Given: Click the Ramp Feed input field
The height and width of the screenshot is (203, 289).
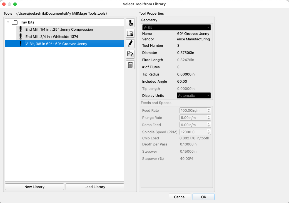Looking at the screenshot, I should 193,125.
